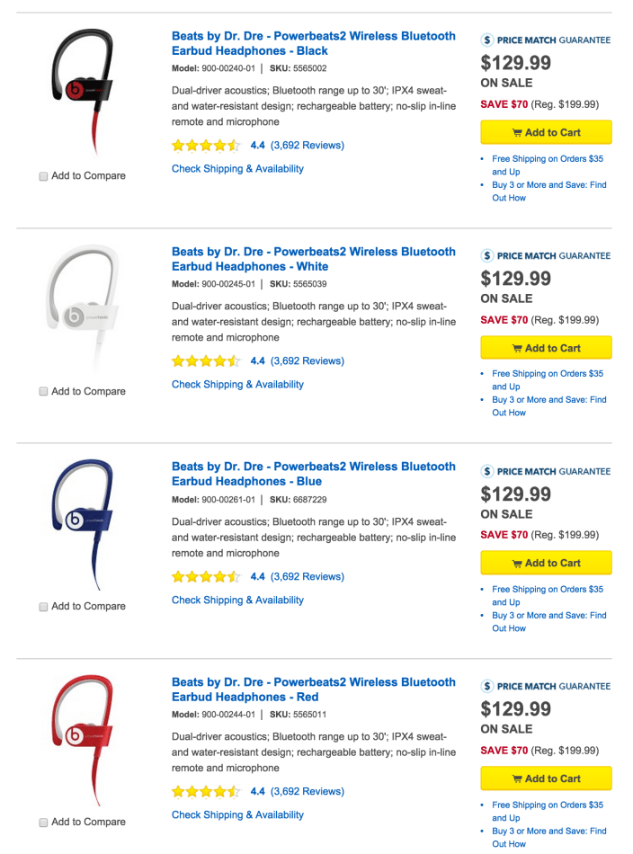Enable Add to Compare for the Black headphones
Image resolution: width=633 pixels, height=854 pixels.
42,176
